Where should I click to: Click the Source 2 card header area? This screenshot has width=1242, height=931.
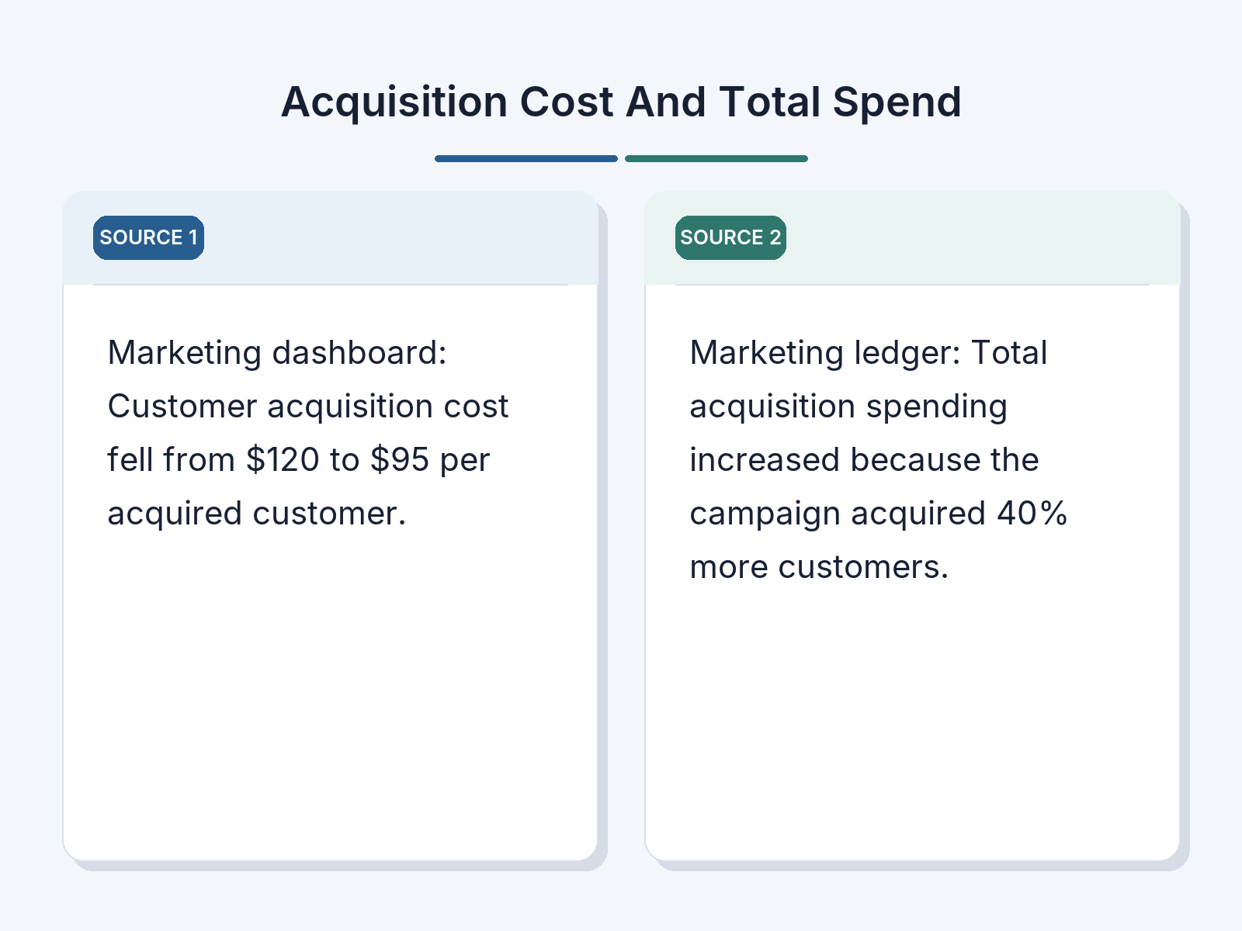(912, 237)
